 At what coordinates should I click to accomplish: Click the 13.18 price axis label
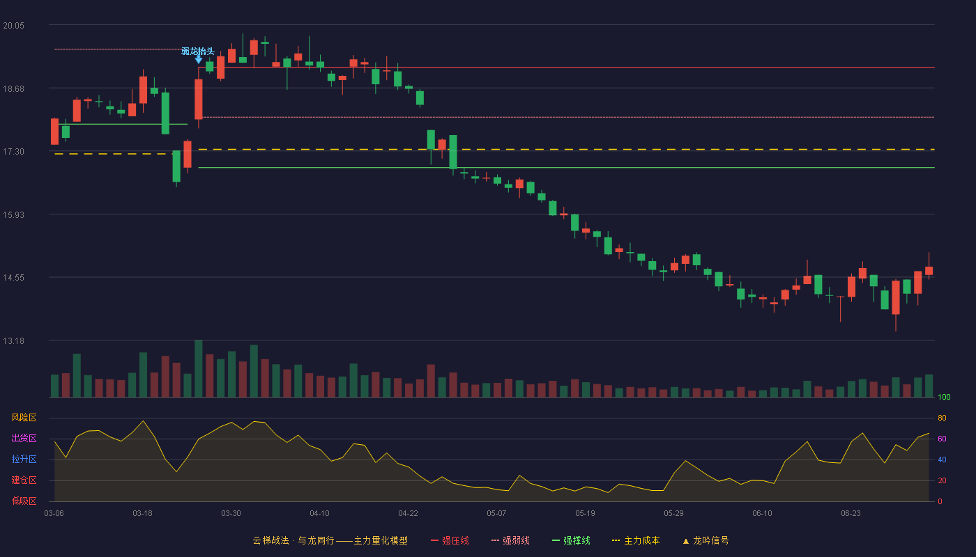14,340
